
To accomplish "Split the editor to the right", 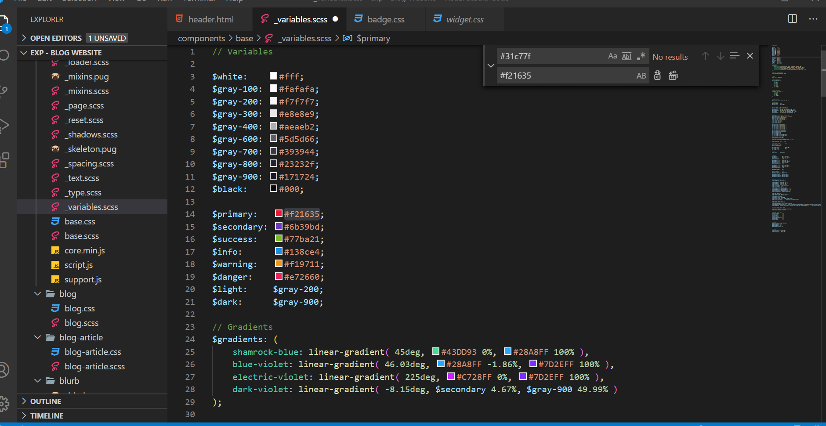I will pos(793,19).
